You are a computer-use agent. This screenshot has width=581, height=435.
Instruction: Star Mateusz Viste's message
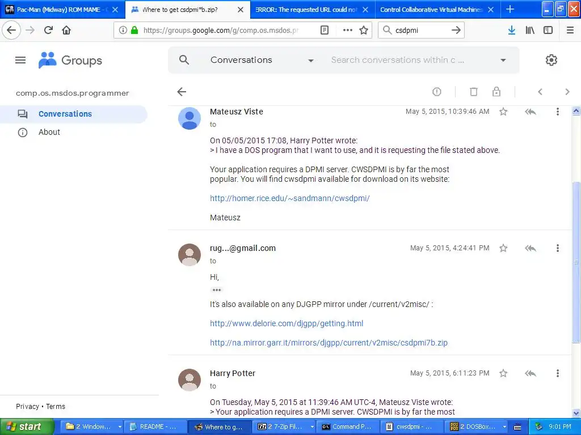503,112
